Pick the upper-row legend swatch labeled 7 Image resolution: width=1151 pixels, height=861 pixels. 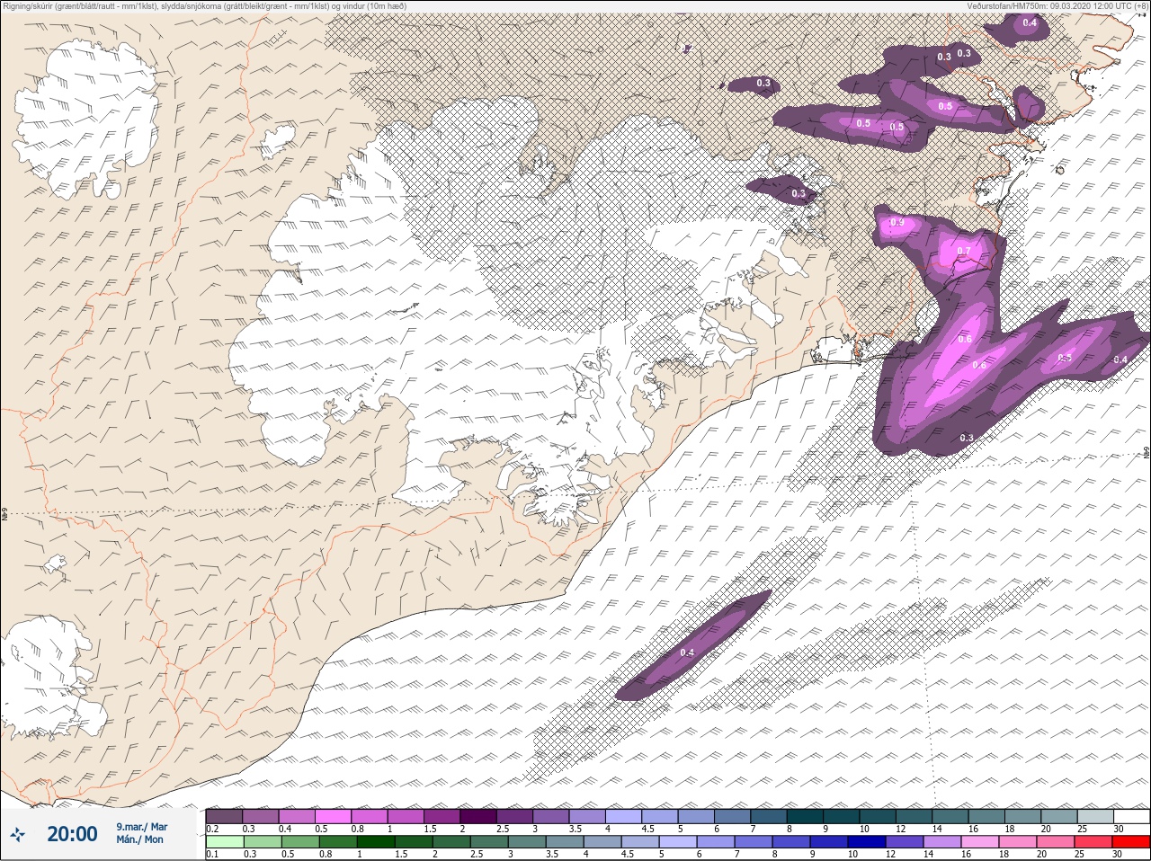(x=770, y=816)
